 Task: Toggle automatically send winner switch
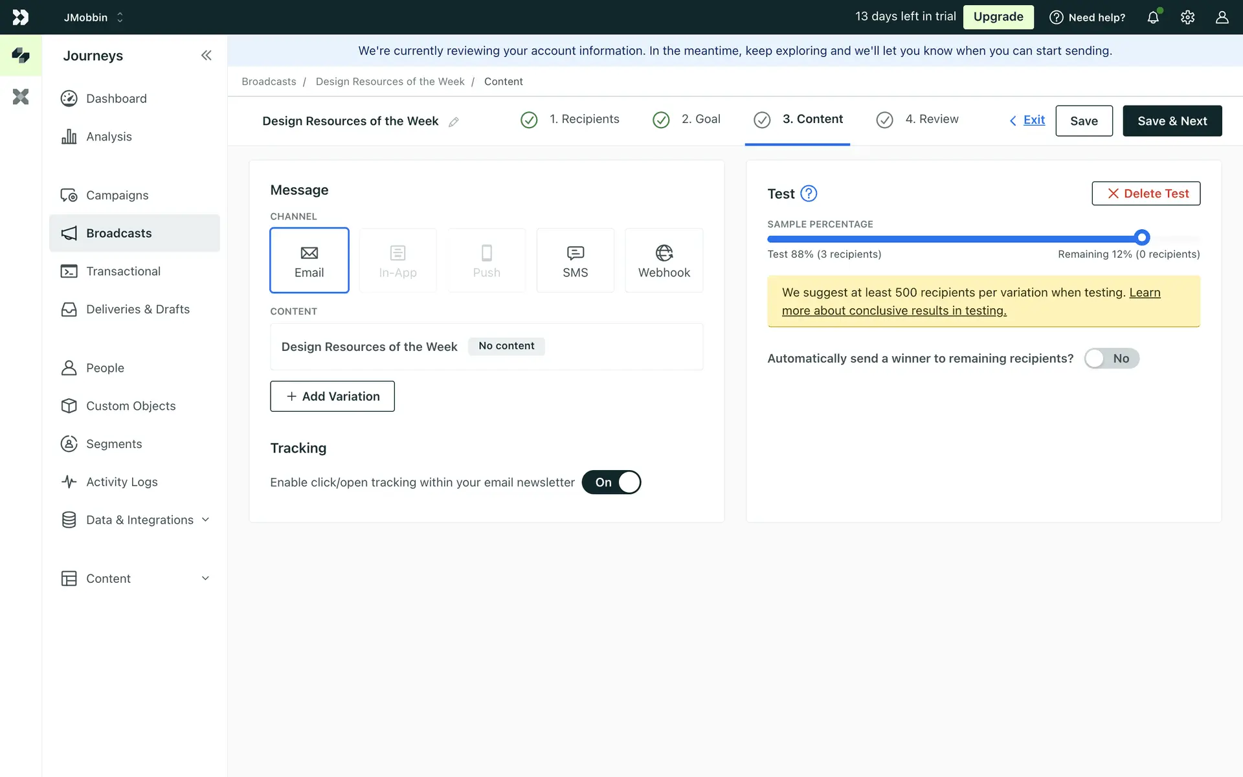click(x=1111, y=359)
